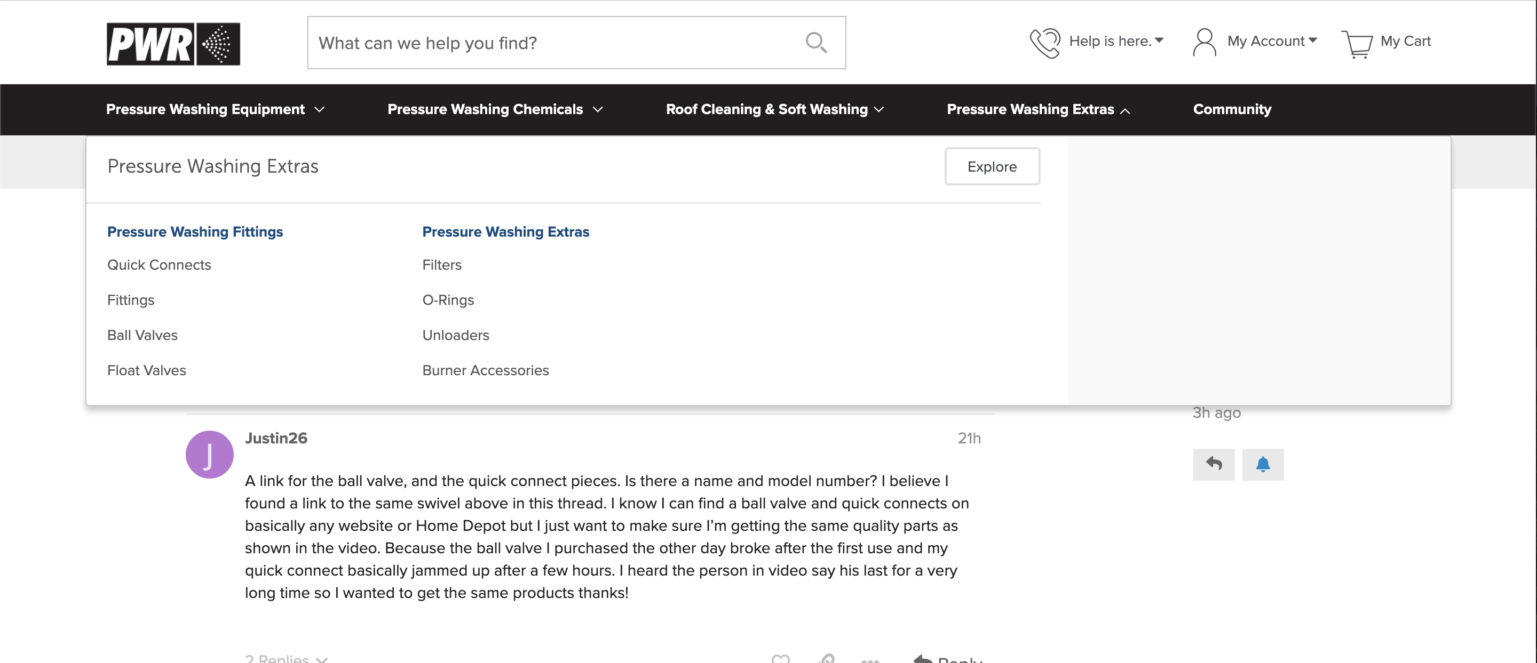Viewport: 1537px width, 663px height.
Task: Click the search input field
Action: (x=555, y=43)
